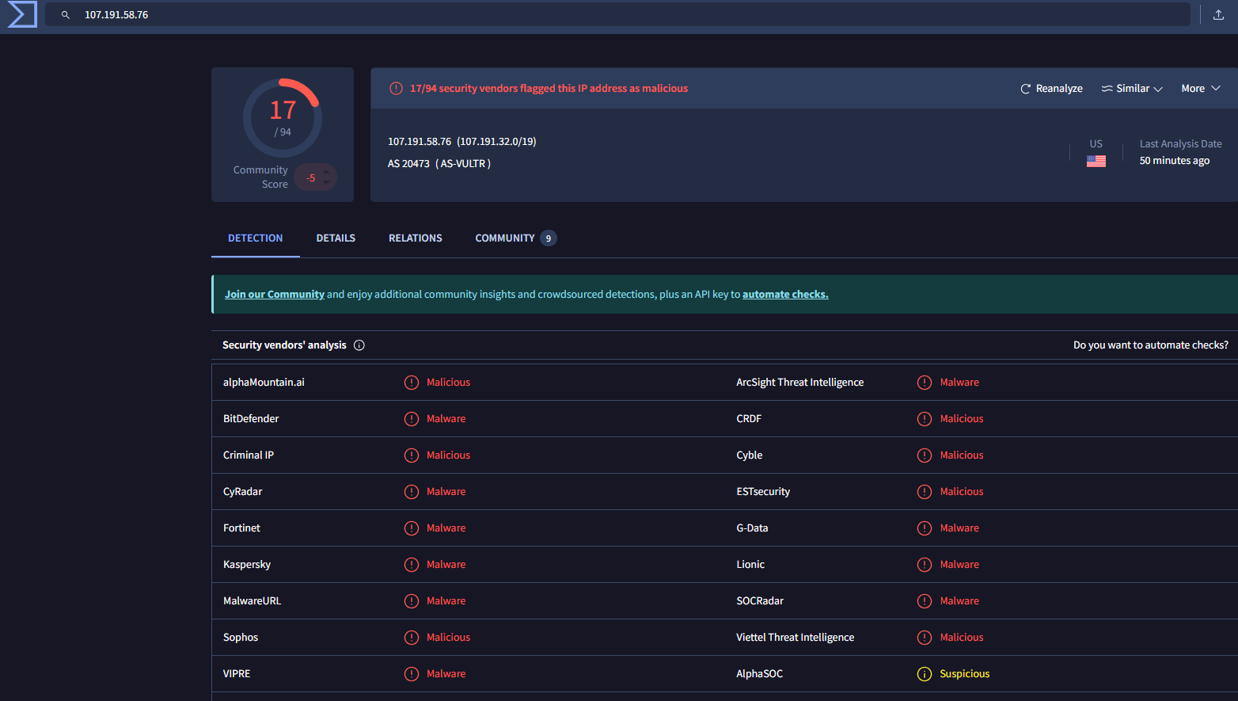Expand the Similar dropdown
The height and width of the screenshot is (701, 1238).
[x=1132, y=89]
